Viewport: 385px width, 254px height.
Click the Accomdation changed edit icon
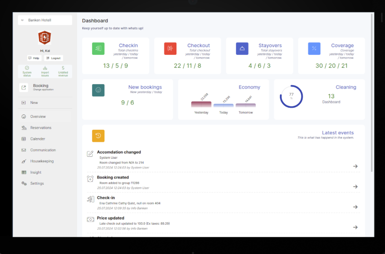[90, 154]
